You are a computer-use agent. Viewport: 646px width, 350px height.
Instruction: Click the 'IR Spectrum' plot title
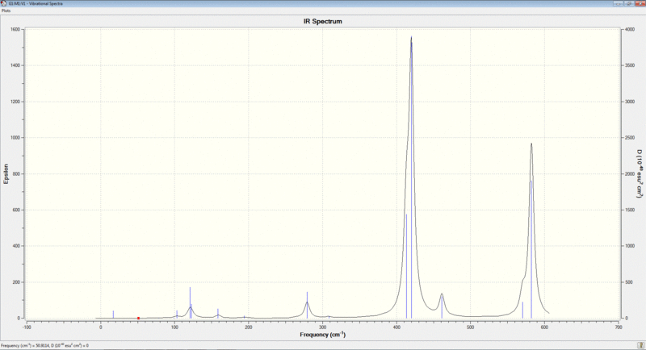click(322, 22)
